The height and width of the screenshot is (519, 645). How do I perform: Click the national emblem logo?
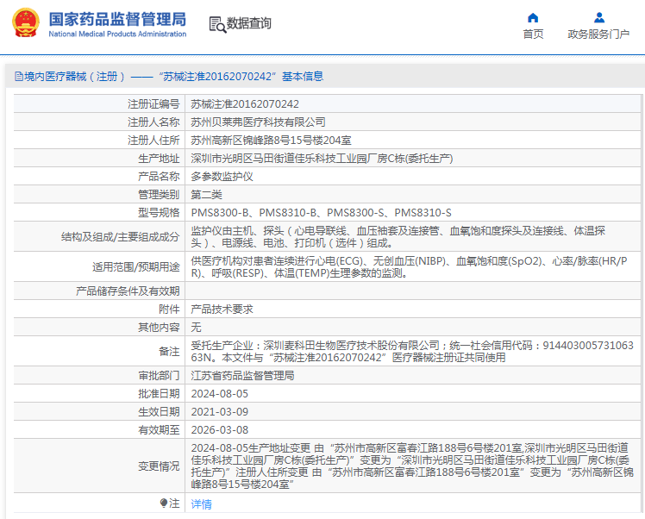click(26, 22)
